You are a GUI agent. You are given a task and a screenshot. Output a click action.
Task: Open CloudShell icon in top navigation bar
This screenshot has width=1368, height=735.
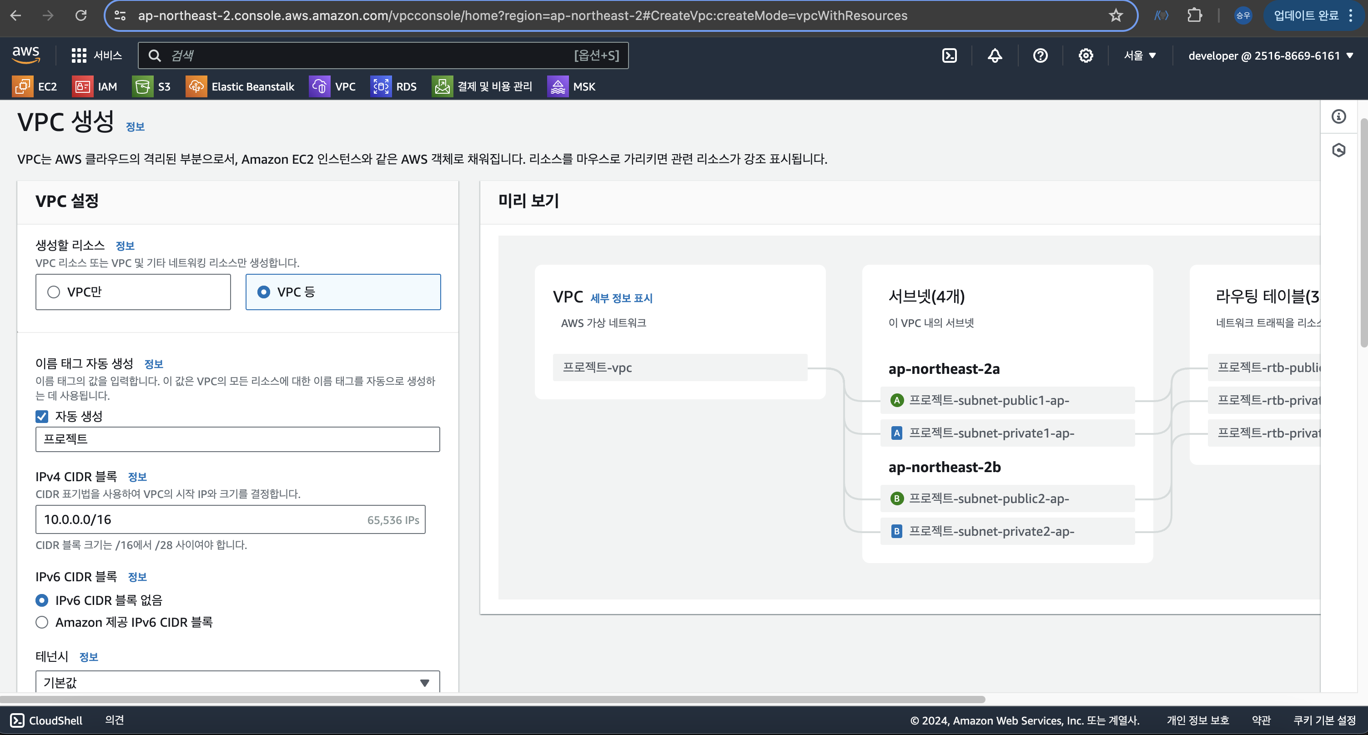point(949,56)
